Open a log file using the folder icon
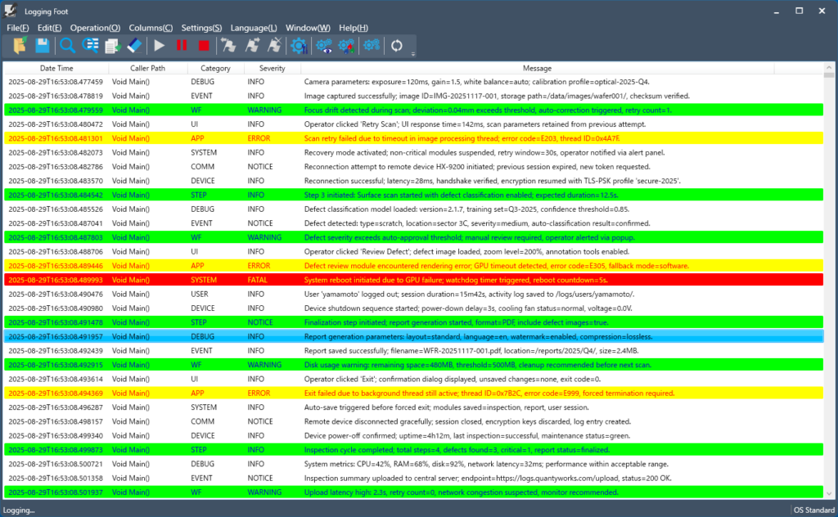 (19, 46)
